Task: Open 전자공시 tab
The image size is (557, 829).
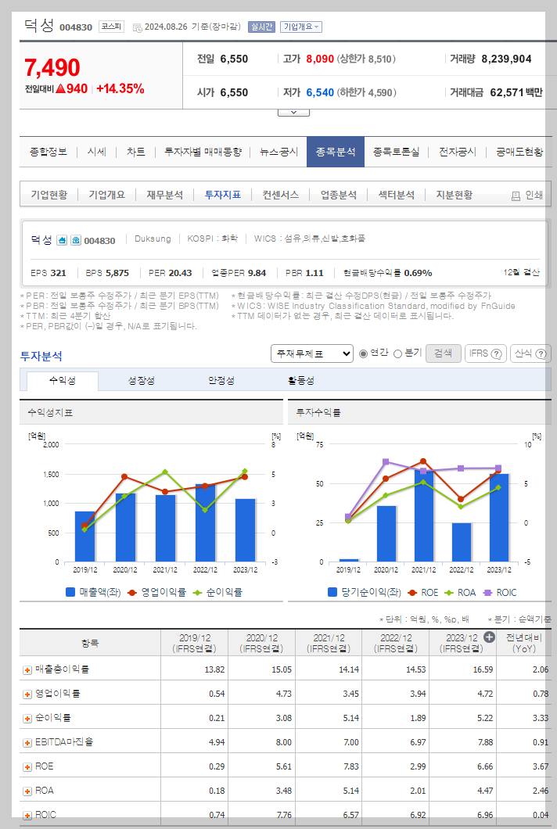Action: (x=458, y=152)
